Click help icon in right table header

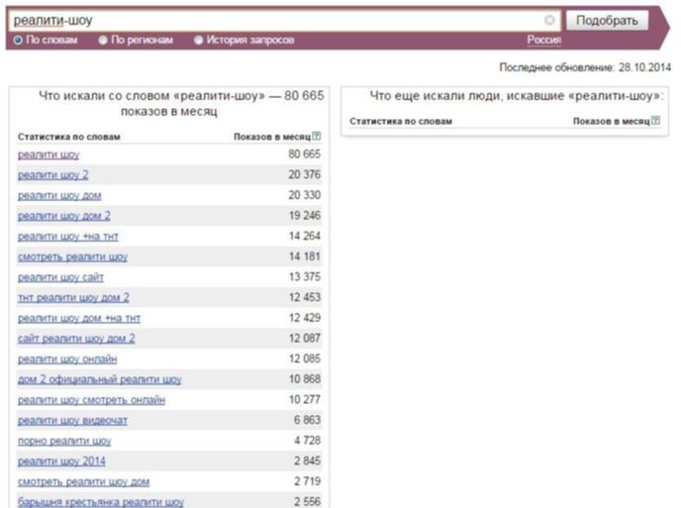[x=656, y=121]
